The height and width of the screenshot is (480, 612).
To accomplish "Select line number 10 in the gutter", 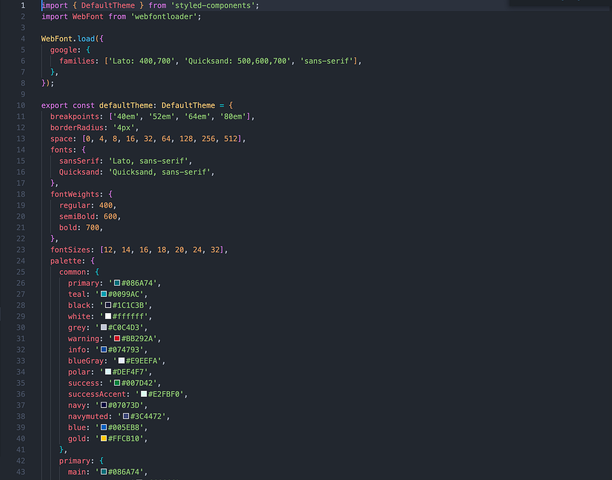I will click(20, 106).
